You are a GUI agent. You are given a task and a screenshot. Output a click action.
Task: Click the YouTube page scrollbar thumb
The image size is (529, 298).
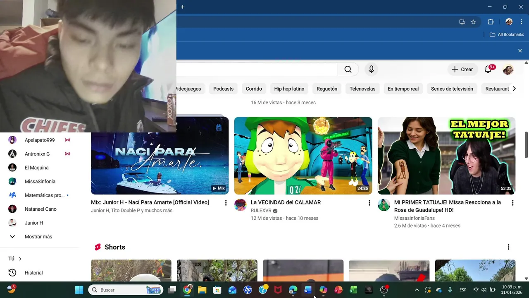pos(526,145)
